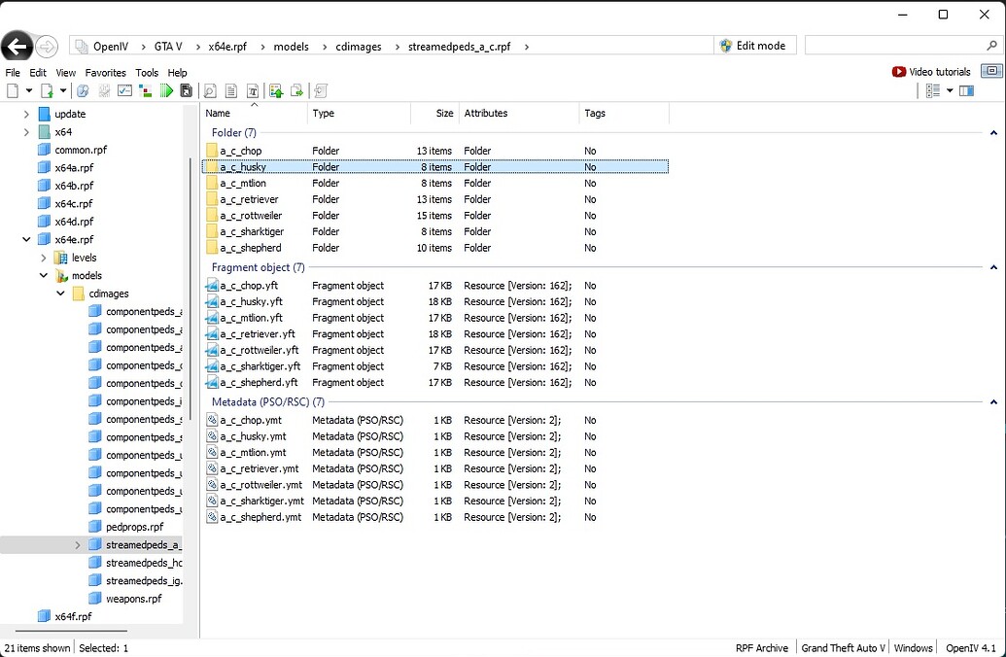Click the New file icon on the toolbar
The image size is (1006, 657).
pos(13,89)
